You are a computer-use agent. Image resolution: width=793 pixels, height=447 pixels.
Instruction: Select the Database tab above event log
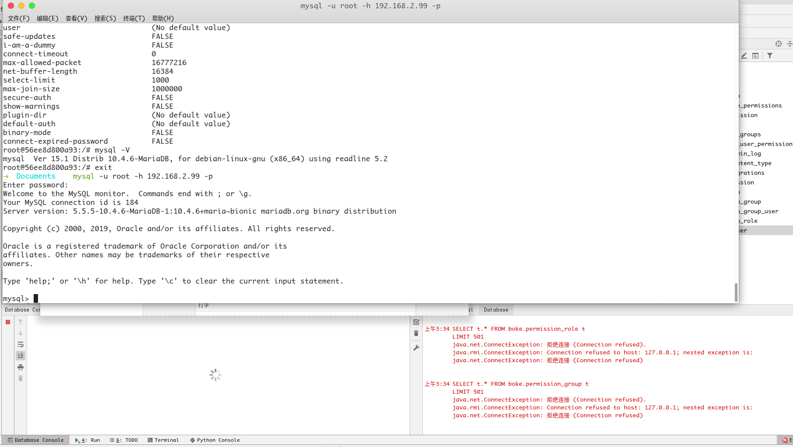coord(496,310)
